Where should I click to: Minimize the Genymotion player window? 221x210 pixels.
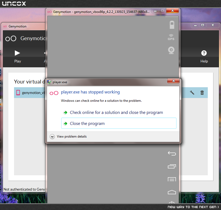pyautogui.click(x=155, y=11)
